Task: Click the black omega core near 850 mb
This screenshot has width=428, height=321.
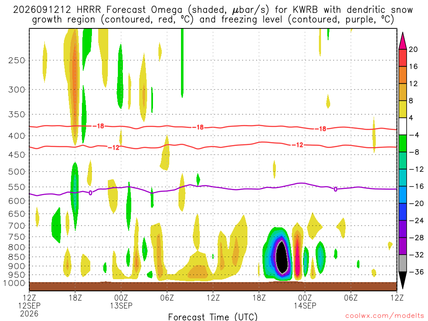Action: (x=282, y=257)
